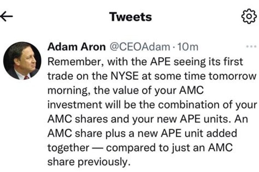
Task: Open the settings gear
Action: 247,17
